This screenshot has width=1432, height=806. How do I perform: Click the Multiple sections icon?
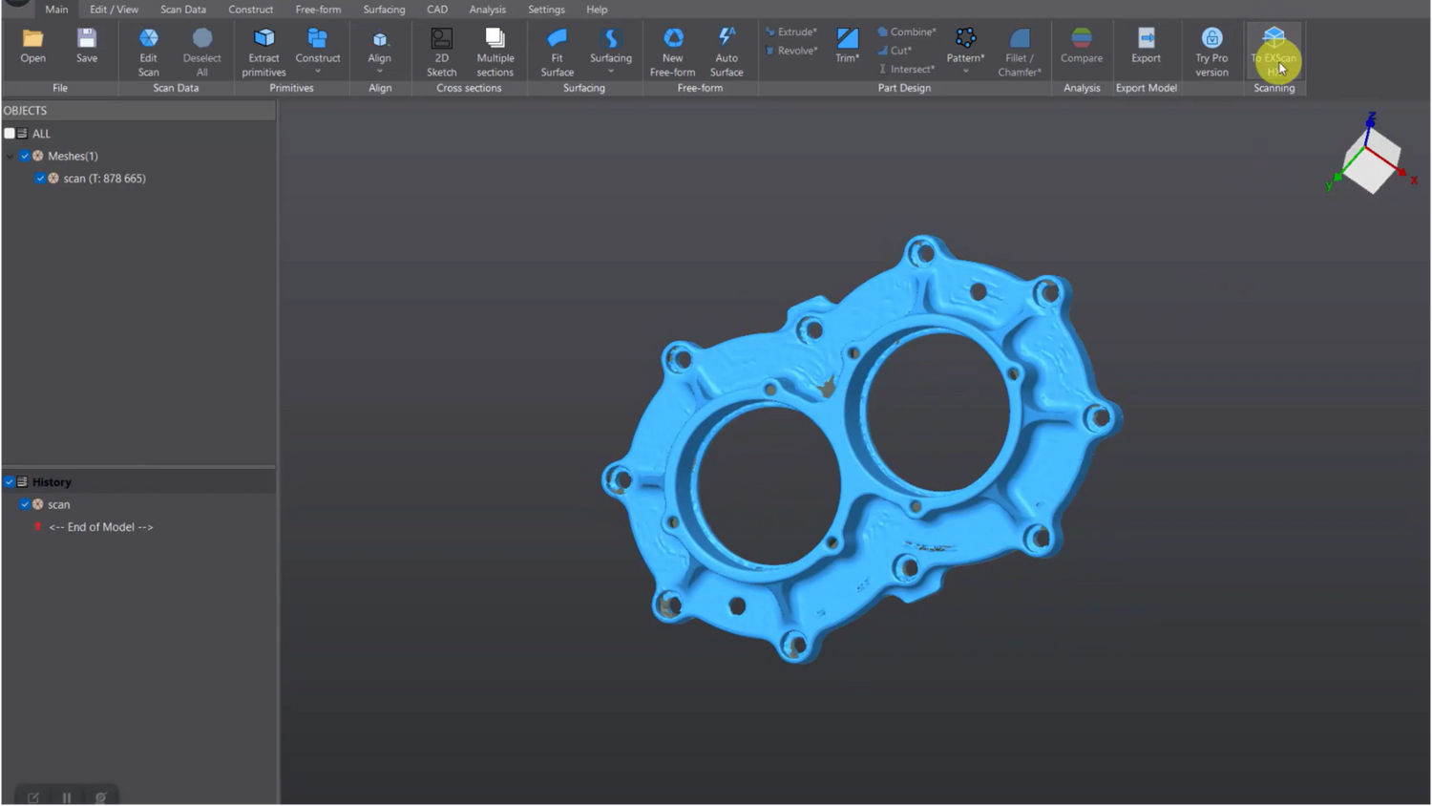coord(495,40)
